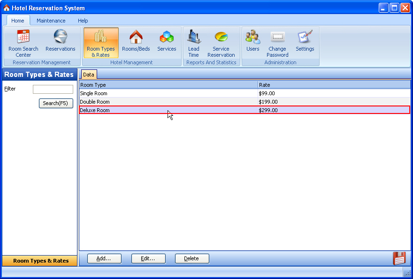
Task: Click the red floppy disk save icon
Action: [x=399, y=258]
